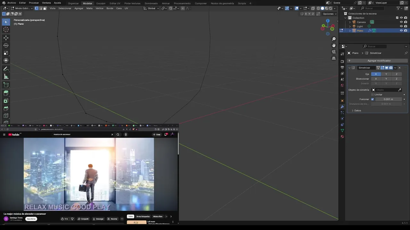Open Simetrizar modifier extra options arrow
The image size is (410, 230).
coord(395,68)
